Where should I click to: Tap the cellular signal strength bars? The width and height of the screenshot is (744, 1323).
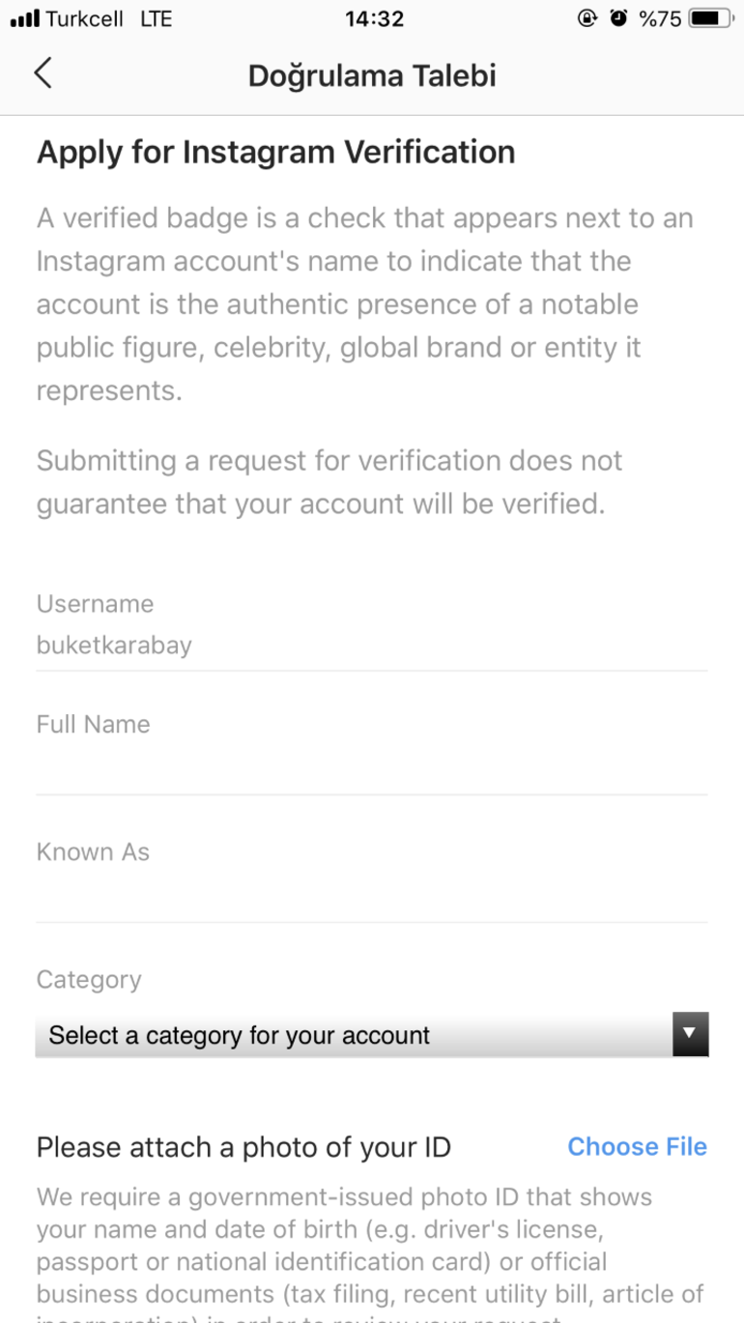pyautogui.click(x=24, y=18)
